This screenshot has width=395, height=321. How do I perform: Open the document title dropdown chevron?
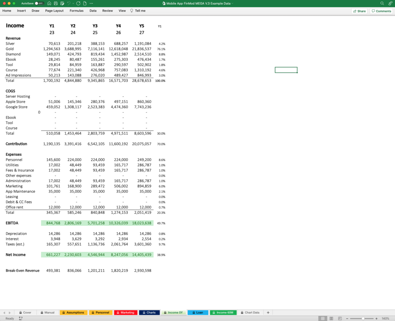(232, 4)
